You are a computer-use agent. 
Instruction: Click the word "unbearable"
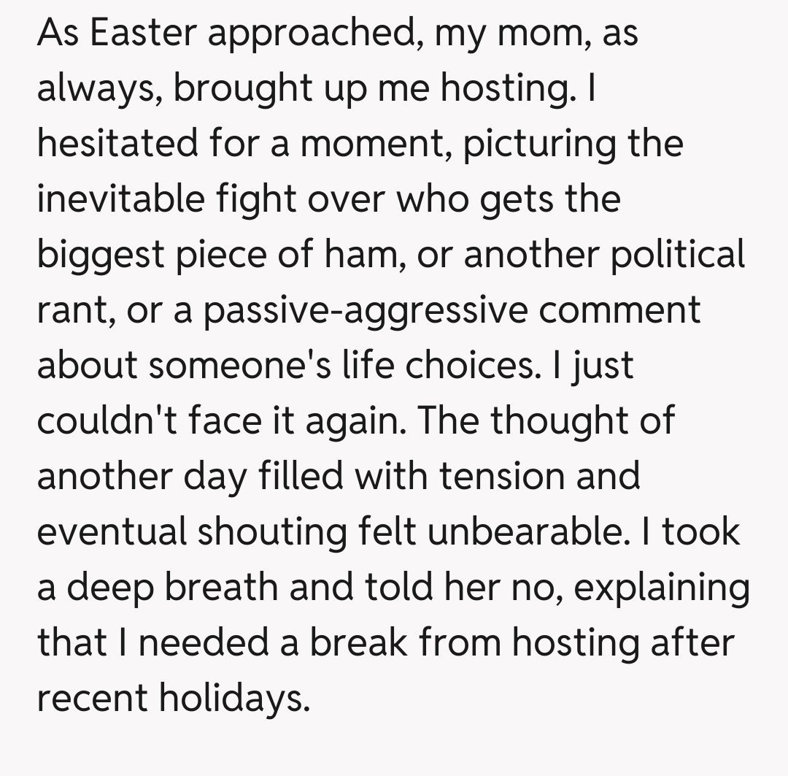pyautogui.click(x=519, y=531)
